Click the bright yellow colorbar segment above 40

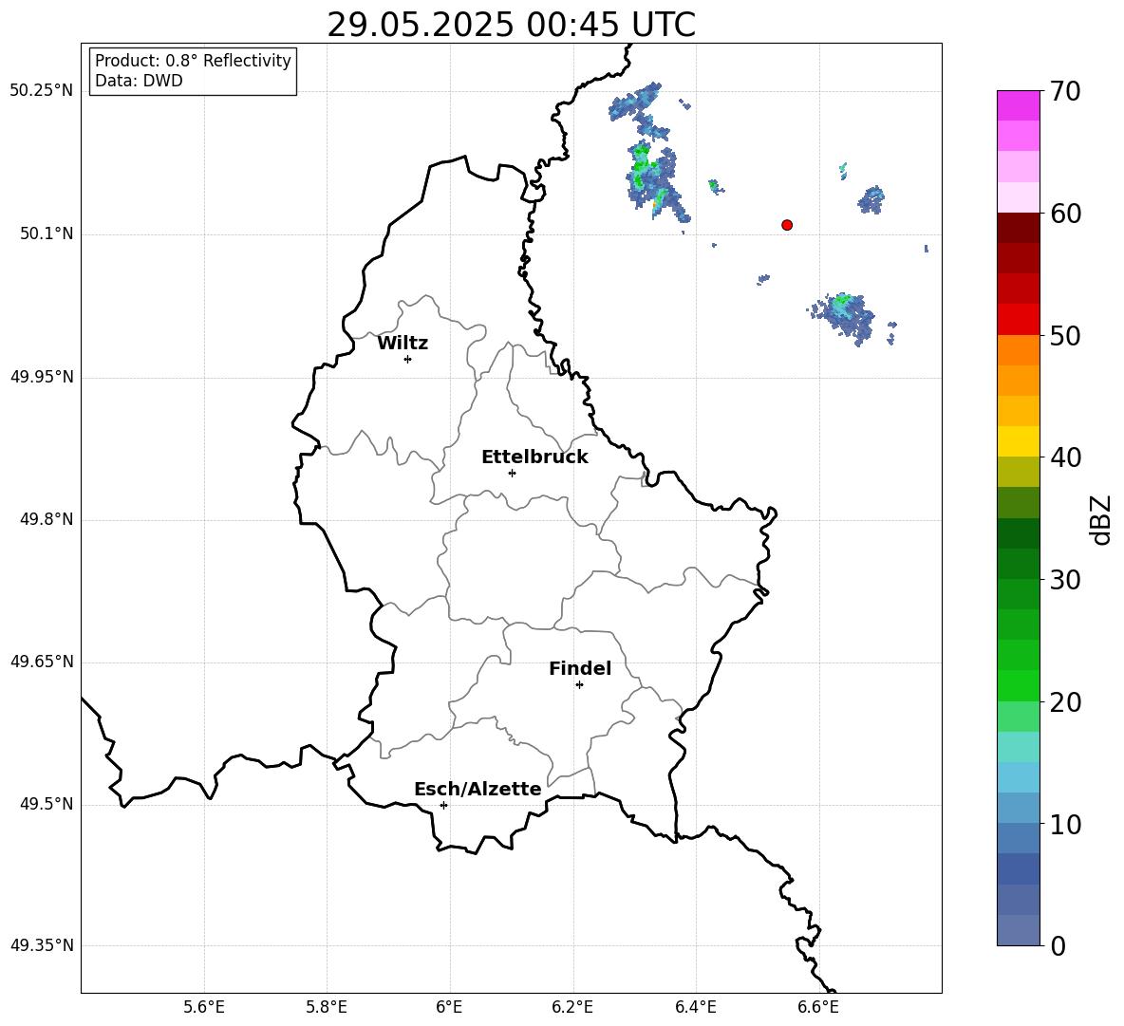pyautogui.click(x=1019, y=441)
